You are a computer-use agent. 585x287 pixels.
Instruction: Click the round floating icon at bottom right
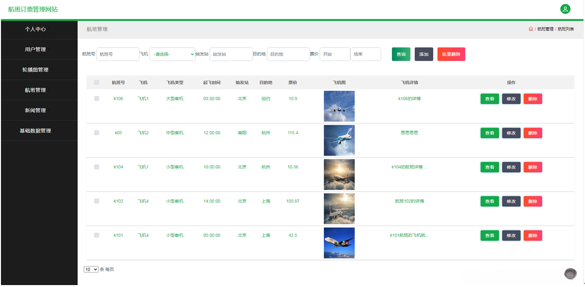click(x=570, y=274)
